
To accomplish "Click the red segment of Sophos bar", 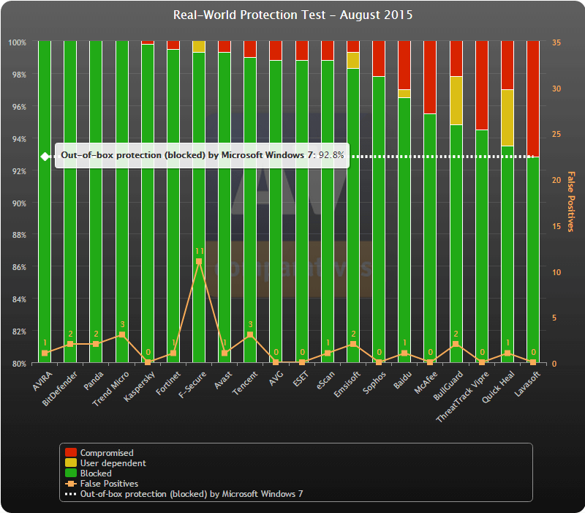I will [379, 59].
